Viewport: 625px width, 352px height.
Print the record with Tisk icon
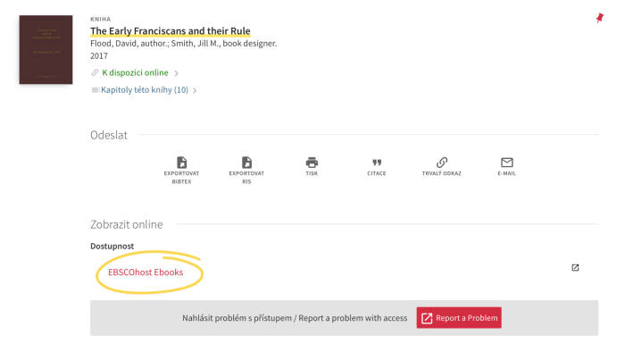(x=312, y=163)
